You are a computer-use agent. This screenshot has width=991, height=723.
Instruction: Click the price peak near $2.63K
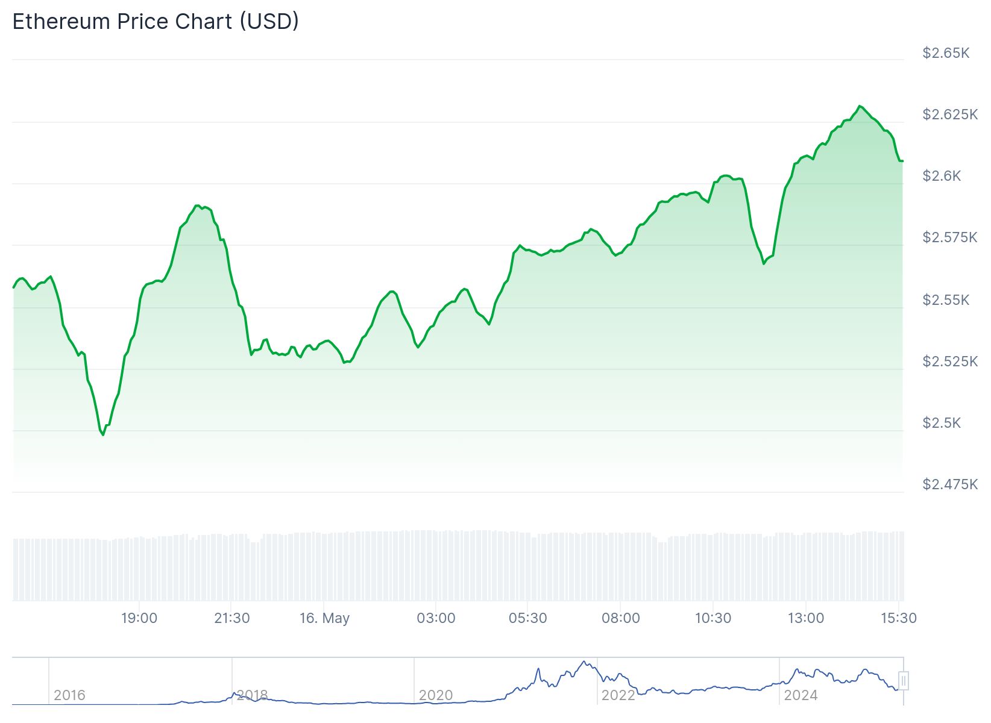pyautogui.click(x=860, y=106)
